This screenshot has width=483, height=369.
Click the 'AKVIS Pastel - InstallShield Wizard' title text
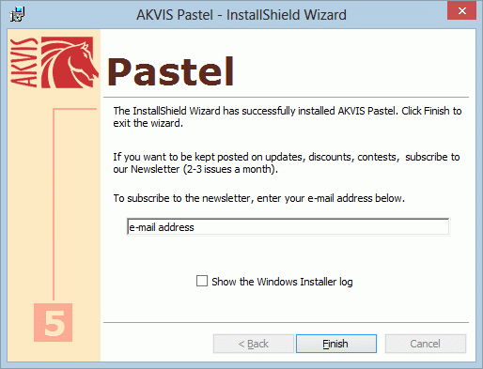241,15
